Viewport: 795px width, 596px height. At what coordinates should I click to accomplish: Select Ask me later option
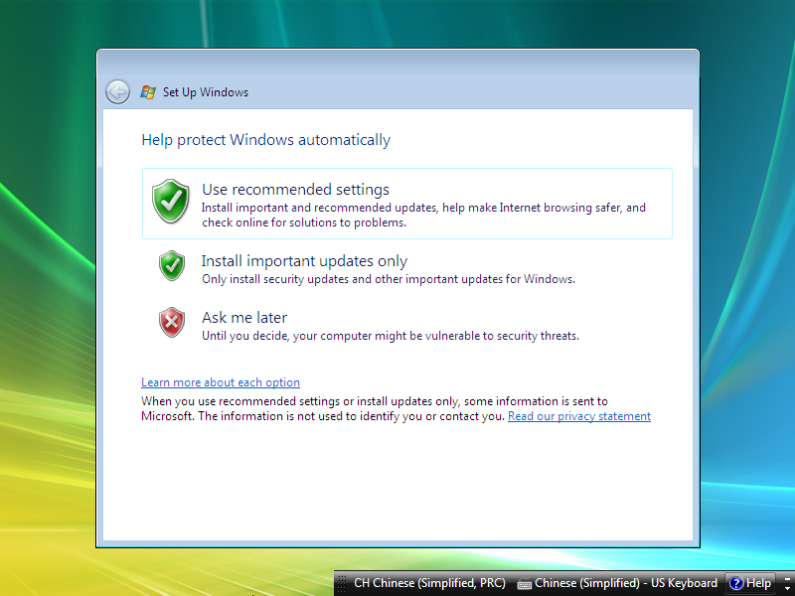(407, 325)
